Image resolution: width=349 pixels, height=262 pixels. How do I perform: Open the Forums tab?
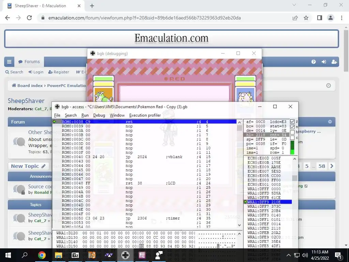click(x=29, y=62)
